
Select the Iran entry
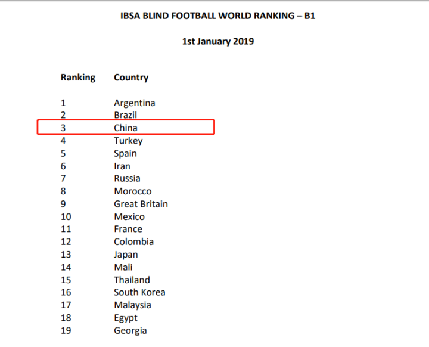tap(122, 166)
